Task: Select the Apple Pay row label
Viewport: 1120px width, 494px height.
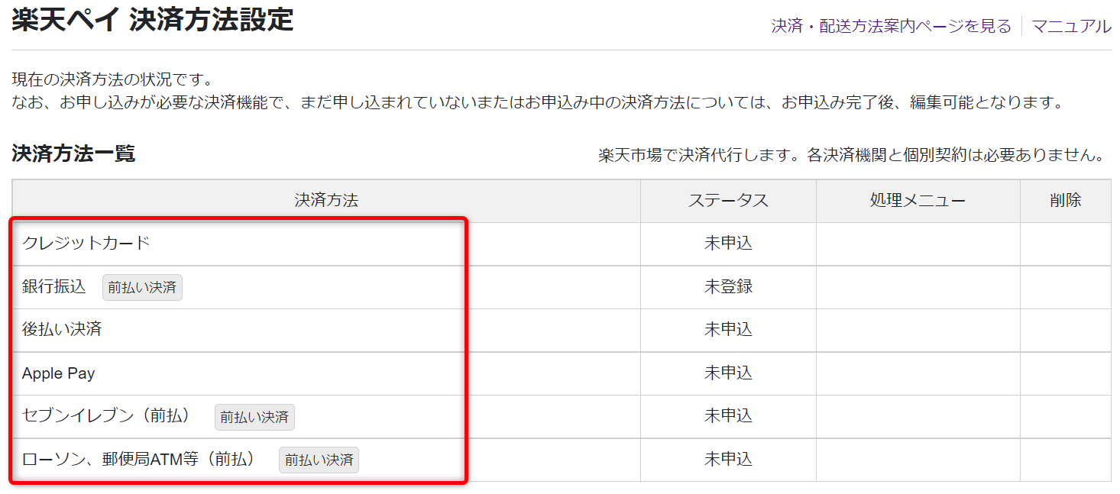Action: coord(58,373)
